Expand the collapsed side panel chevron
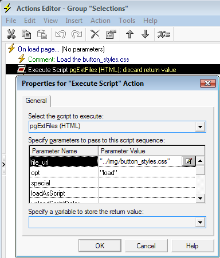This screenshot has height=258, width=220. (x=3, y=164)
